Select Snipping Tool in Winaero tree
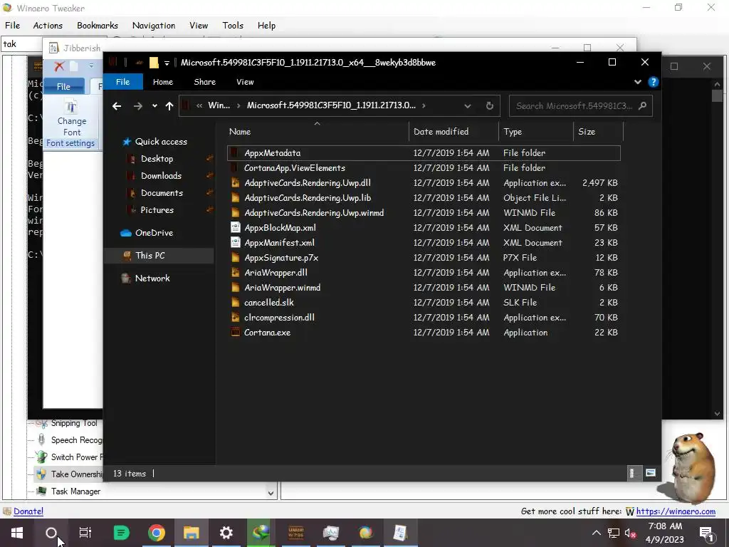 click(x=74, y=423)
